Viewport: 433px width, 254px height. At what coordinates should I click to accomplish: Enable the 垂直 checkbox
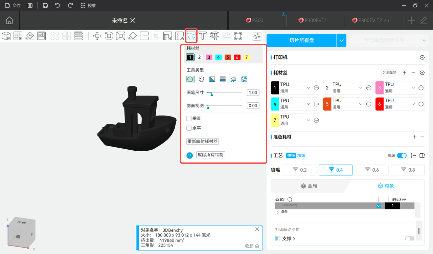coord(189,119)
